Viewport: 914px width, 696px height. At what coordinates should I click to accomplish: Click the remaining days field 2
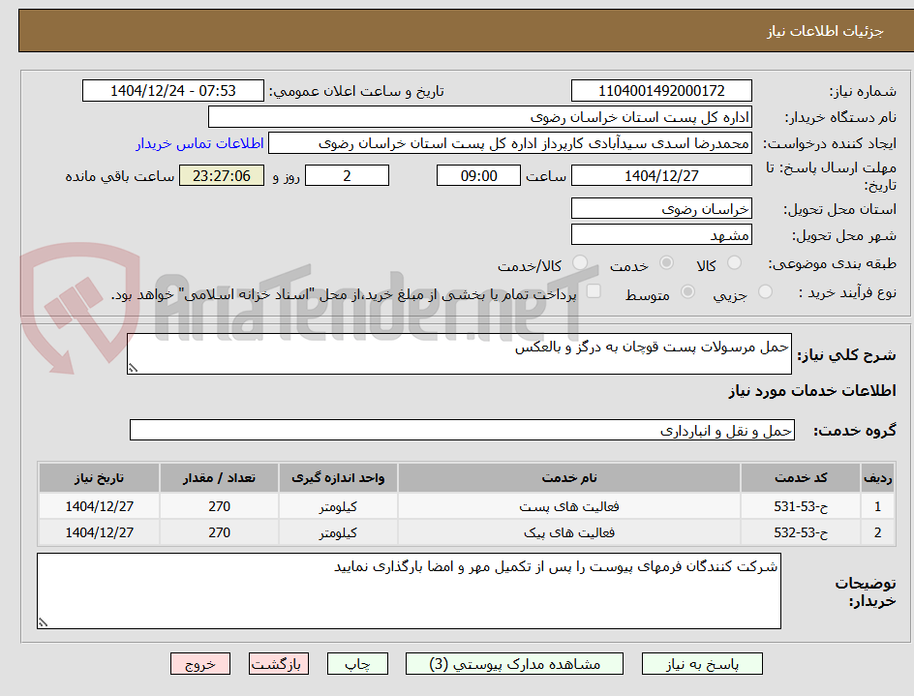(x=347, y=175)
